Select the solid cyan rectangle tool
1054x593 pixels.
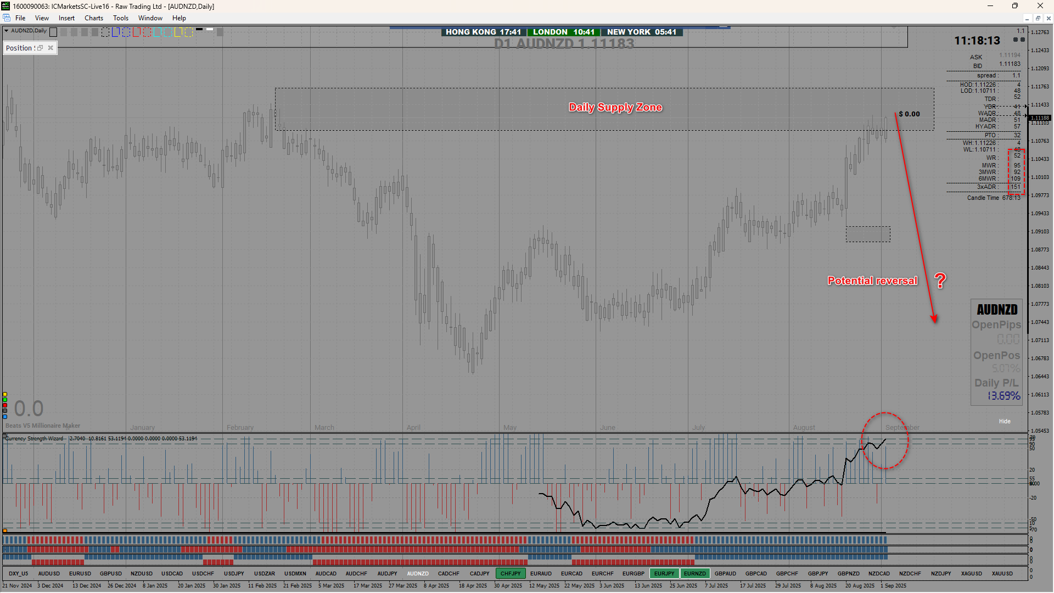click(x=157, y=32)
